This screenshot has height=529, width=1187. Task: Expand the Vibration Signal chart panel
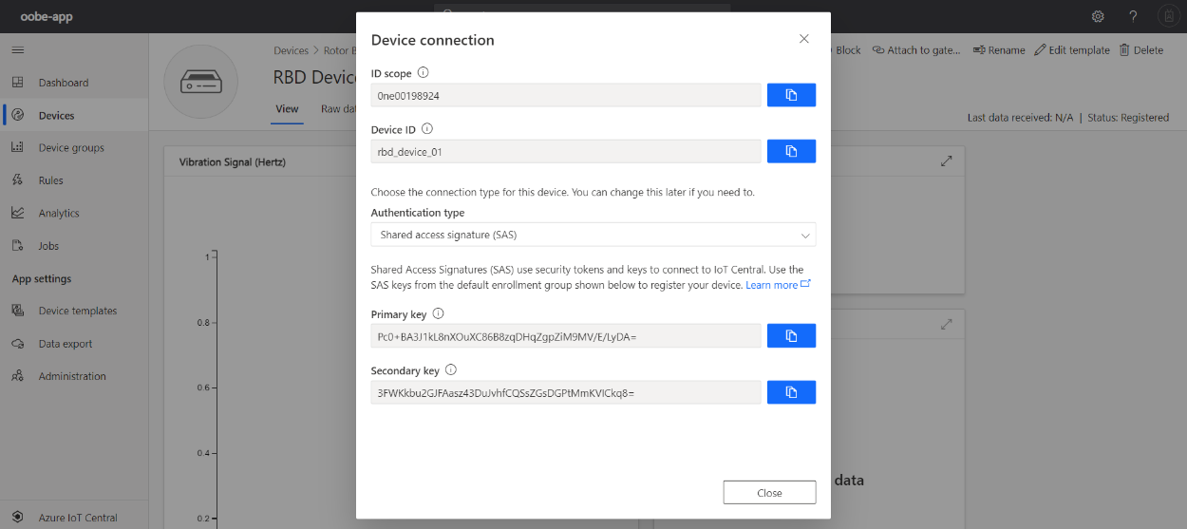pos(946,161)
